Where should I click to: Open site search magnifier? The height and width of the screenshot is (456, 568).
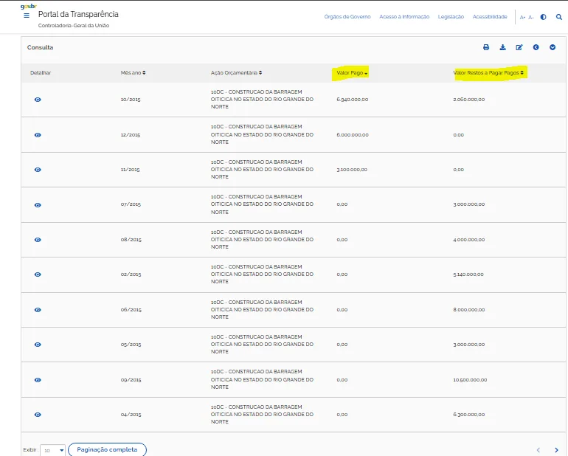pos(559,17)
